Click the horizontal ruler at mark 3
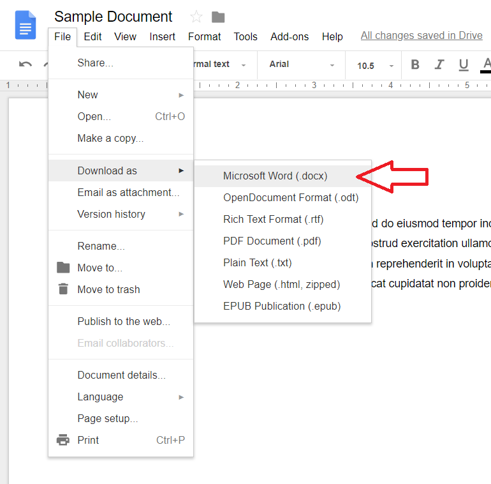The height and width of the screenshot is (484, 491). pos(314,85)
